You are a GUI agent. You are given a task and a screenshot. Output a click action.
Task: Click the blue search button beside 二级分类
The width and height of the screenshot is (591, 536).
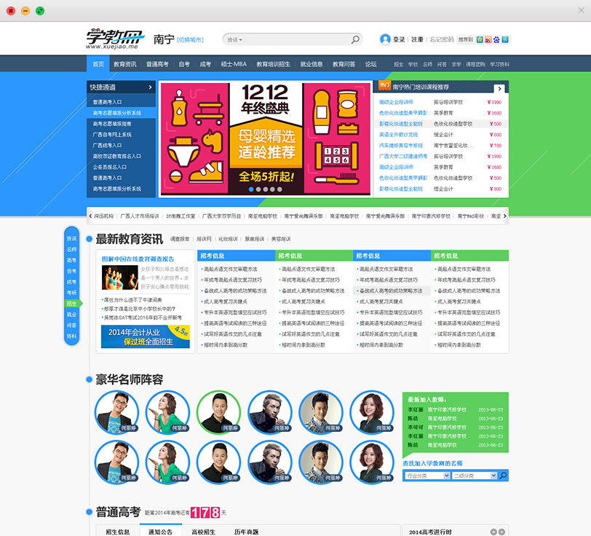click(x=503, y=476)
